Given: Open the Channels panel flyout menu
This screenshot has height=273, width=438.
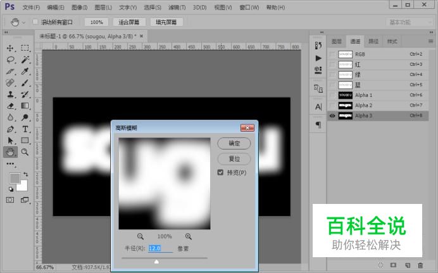Looking at the screenshot, I should point(430,41).
